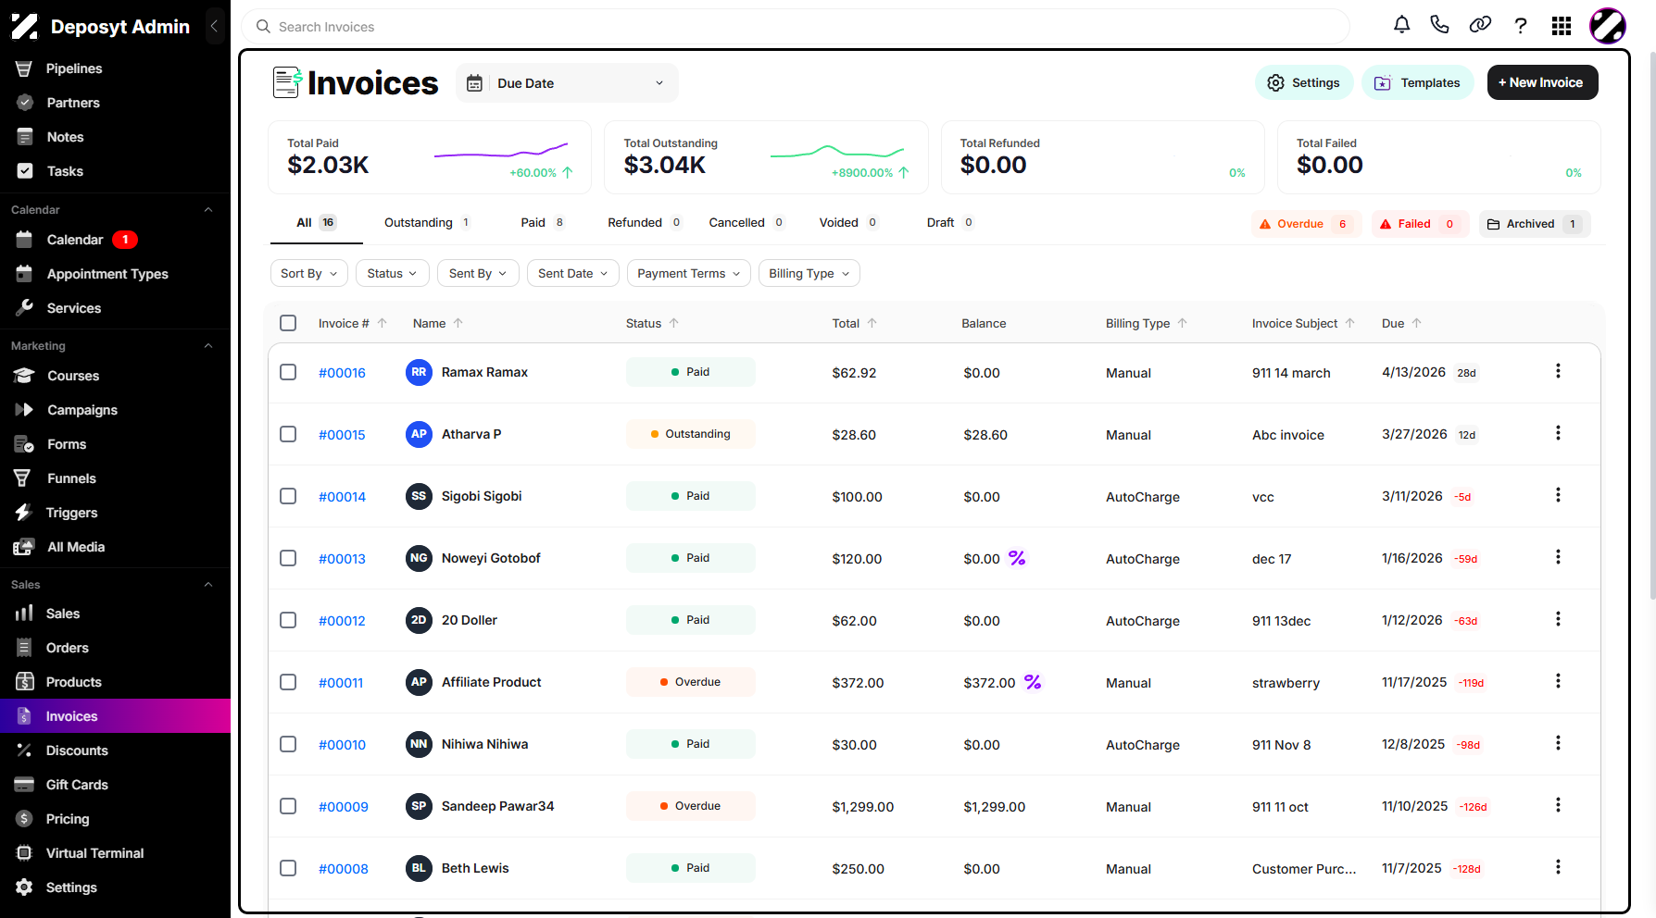Collapse the Marketing sidebar section
Screen dimensions: 1656x918
(208, 346)
